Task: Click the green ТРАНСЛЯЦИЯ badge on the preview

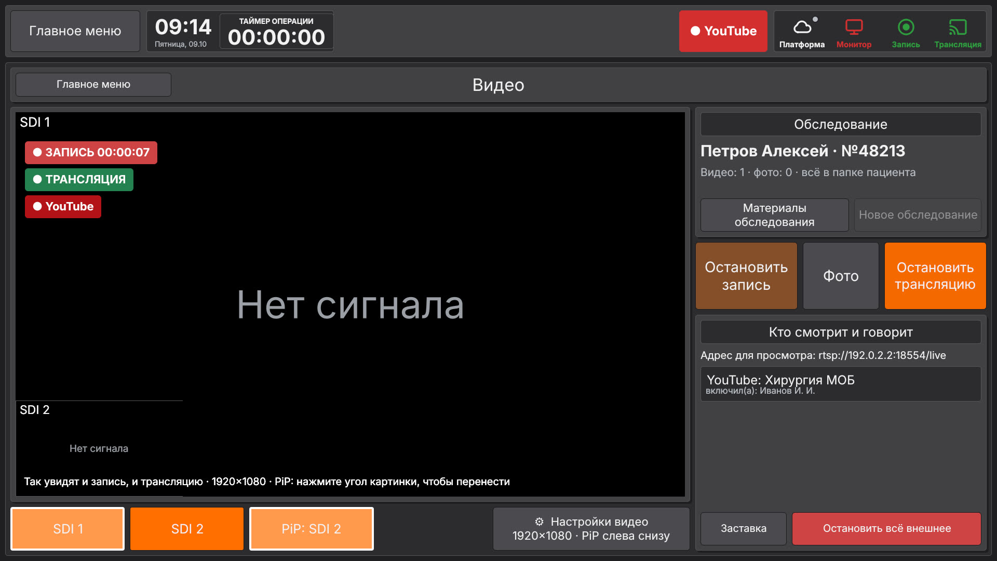Action: [x=79, y=180]
